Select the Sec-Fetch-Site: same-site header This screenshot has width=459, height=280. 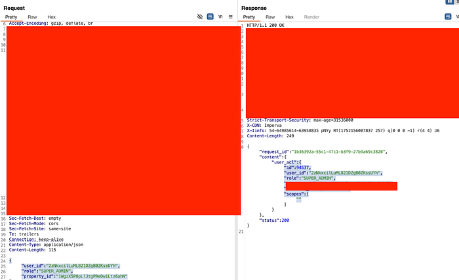click(x=40, y=228)
